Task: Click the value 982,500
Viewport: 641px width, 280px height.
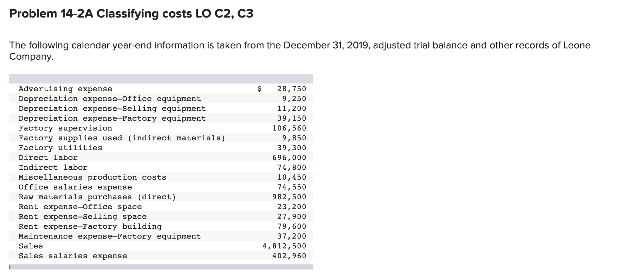Action: click(289, 197)
